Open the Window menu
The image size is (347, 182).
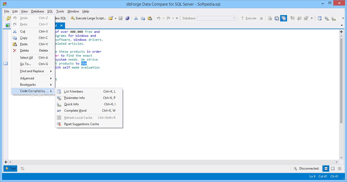tap(73, 11)
